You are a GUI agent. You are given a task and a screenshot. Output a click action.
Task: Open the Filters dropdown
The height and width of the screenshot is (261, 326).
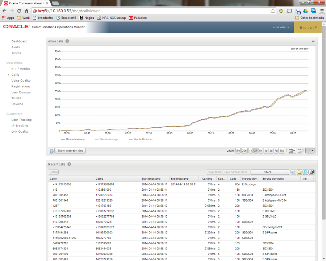270,172
